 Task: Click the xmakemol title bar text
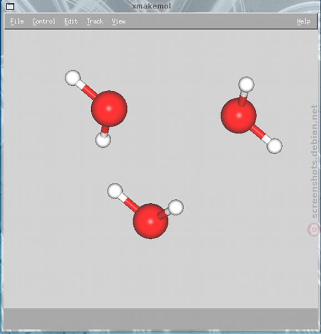(x=151, y=6)
